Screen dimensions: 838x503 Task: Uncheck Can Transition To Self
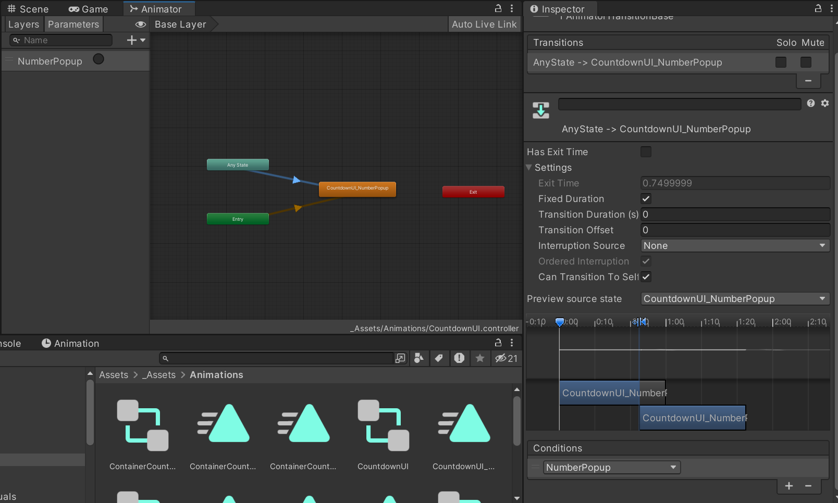pyautogui.click(x=646, y=276)
